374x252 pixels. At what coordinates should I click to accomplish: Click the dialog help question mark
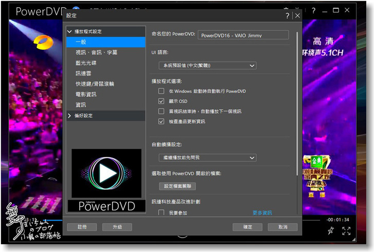click(x=288, y=16)
